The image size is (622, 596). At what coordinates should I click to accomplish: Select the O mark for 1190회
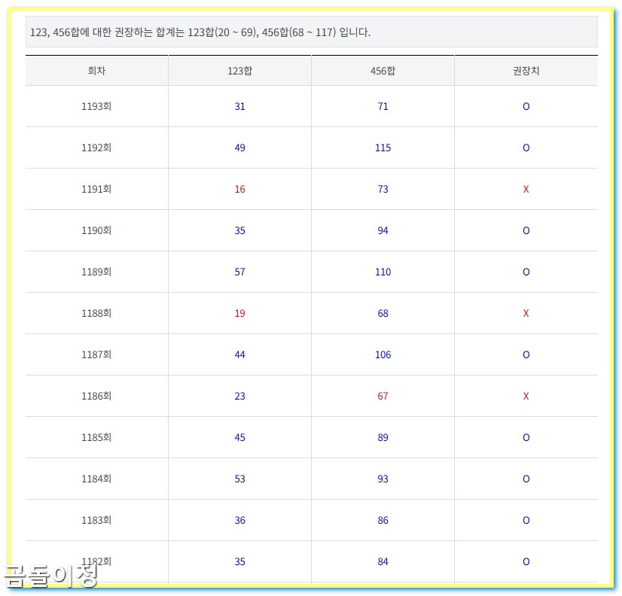[525, 230]
